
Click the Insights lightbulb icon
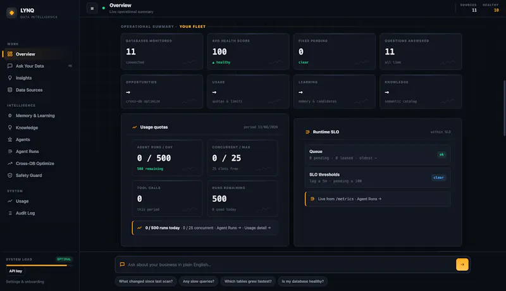(x=10, y=78)
